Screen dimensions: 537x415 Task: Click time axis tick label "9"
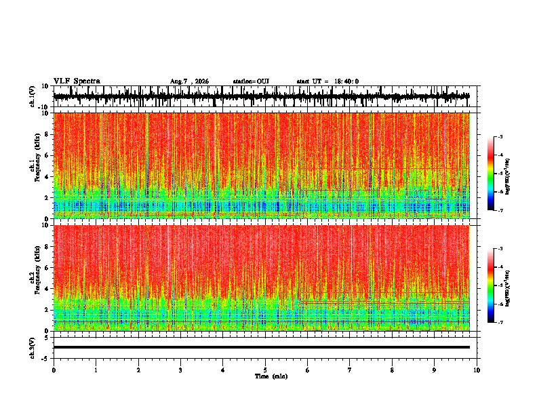tap(434, 370)
